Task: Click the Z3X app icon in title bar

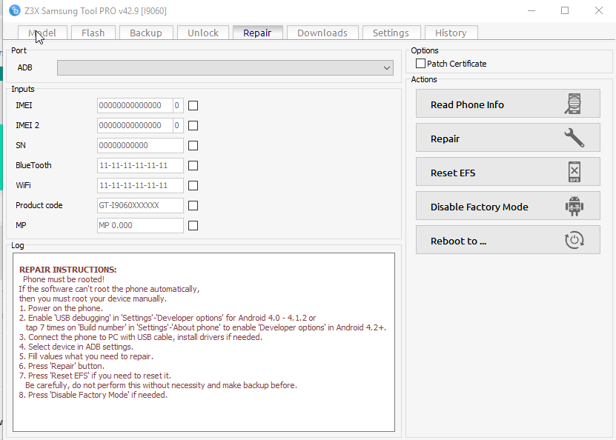Action: (14, 10)
